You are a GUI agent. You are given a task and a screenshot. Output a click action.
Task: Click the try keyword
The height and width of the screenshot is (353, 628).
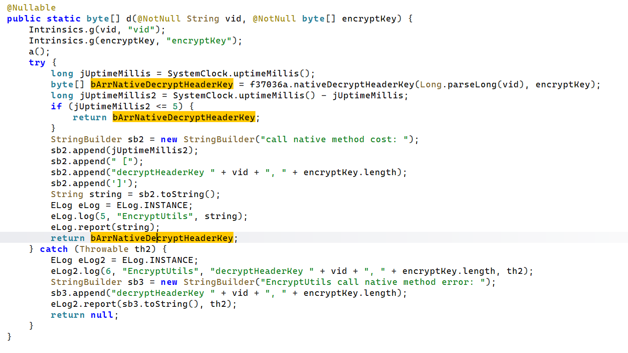[37, 63]
